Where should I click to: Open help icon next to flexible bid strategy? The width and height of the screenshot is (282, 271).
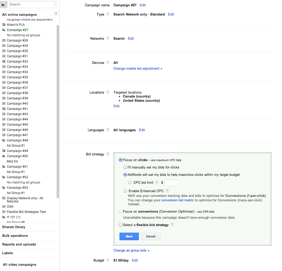click(172, 224)
